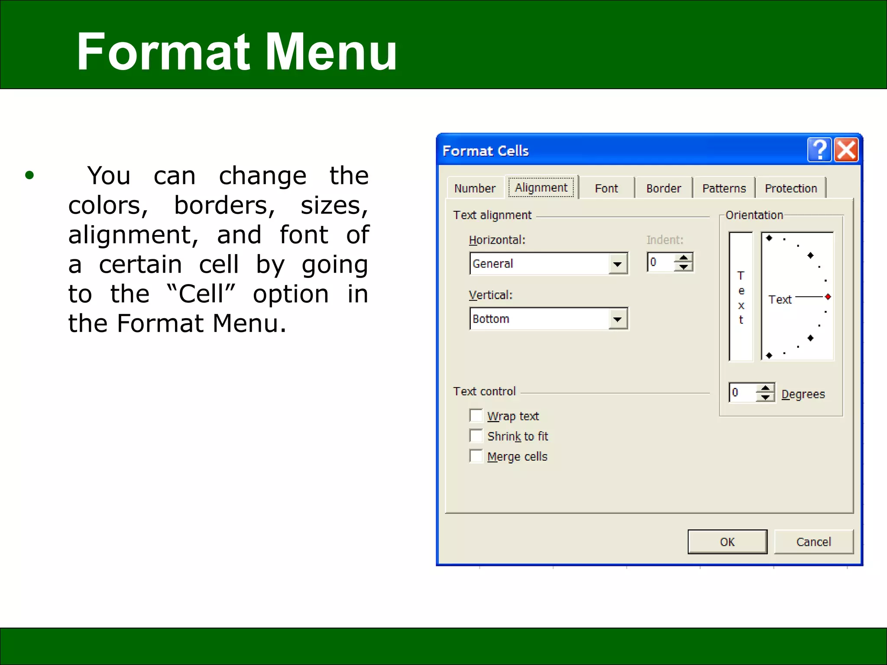
Task: Increase Degrees with the up spinner arrow
Action: coord(765,388)
